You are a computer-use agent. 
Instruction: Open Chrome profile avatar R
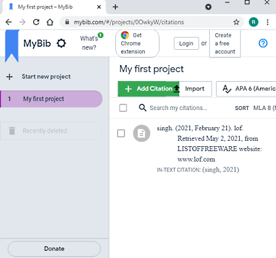[253, 22]
